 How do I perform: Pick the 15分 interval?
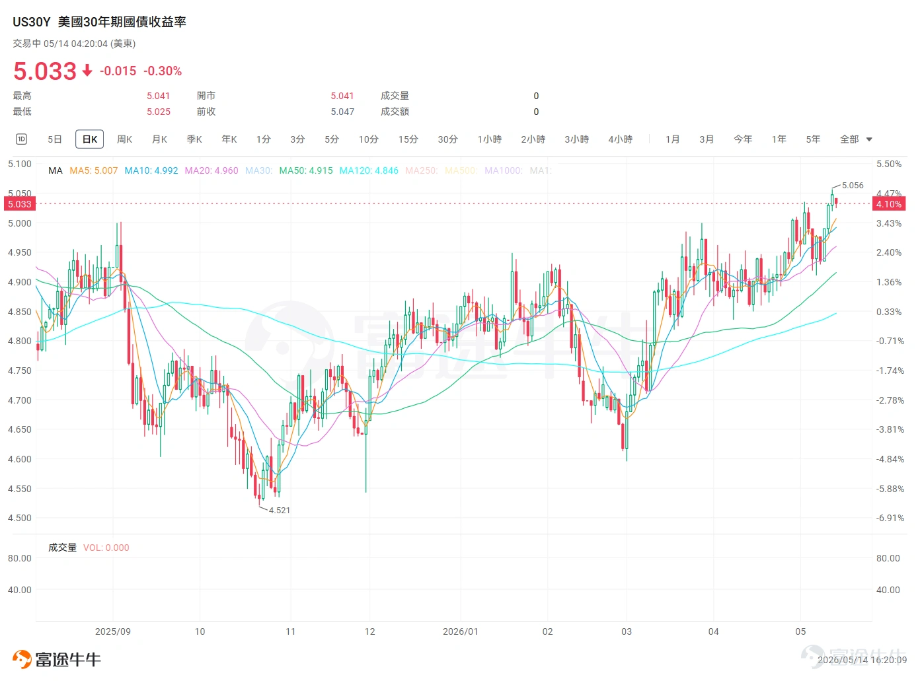(408, 139)
